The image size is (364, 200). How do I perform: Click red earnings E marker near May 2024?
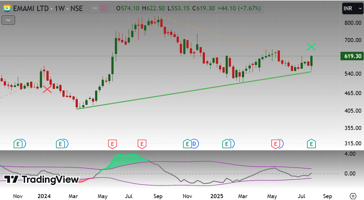[x=112, y=144]
